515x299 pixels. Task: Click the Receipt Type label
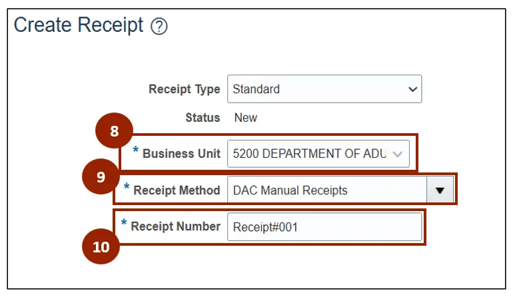(184, 89)
